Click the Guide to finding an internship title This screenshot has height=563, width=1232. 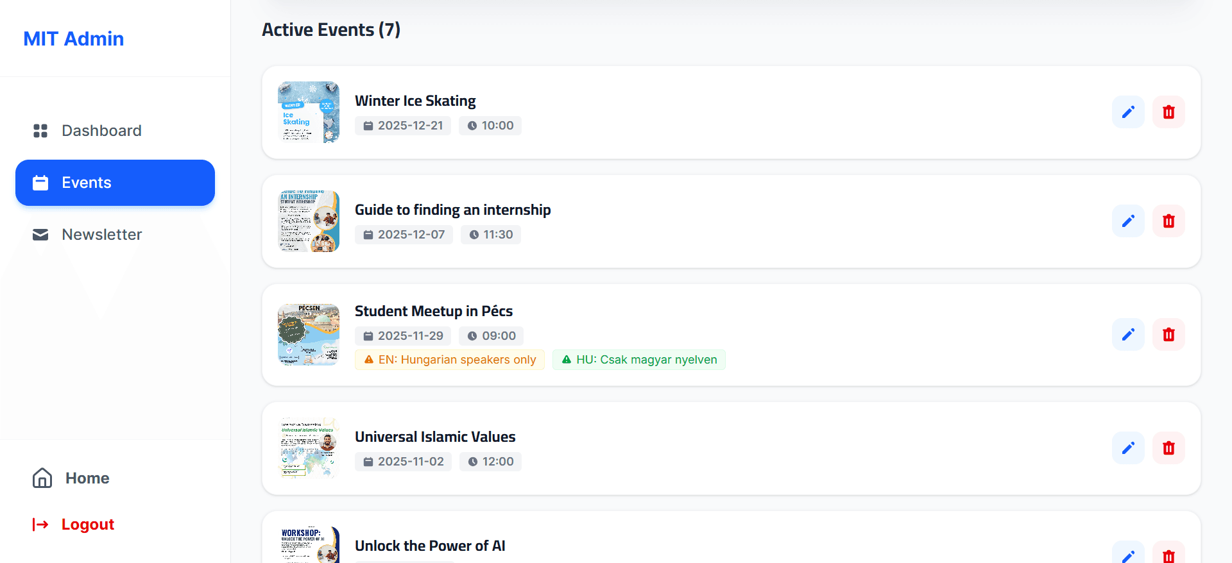453,210
